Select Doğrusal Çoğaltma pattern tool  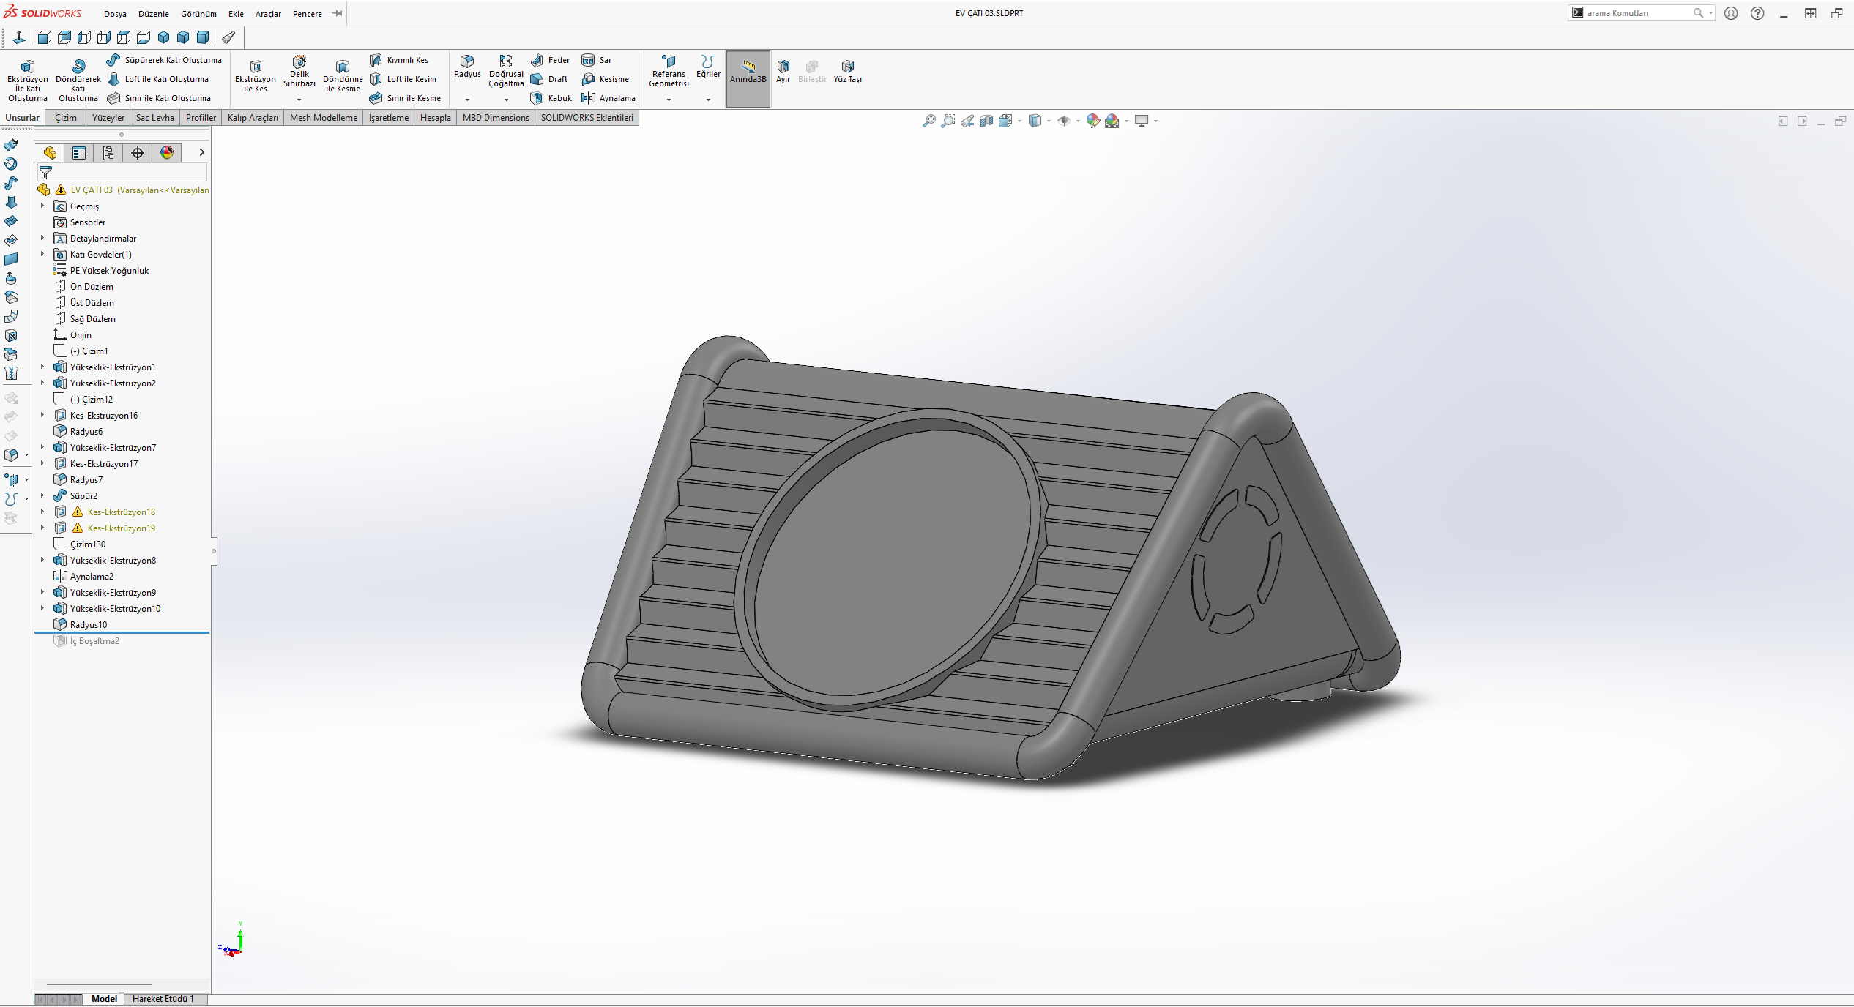(x=506, y=71)
